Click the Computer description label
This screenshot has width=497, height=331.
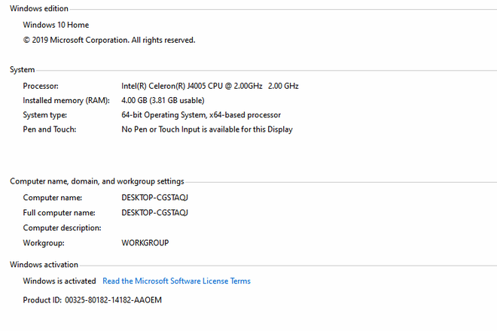click(62, 228)
